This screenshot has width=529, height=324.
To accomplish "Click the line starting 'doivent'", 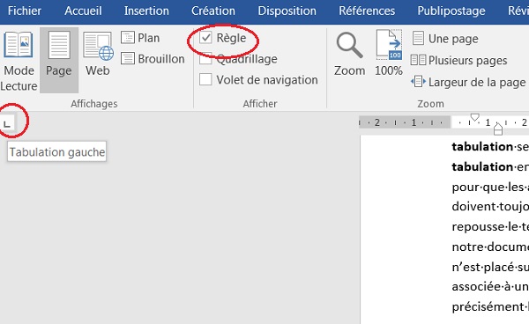I will pos(490,206).
